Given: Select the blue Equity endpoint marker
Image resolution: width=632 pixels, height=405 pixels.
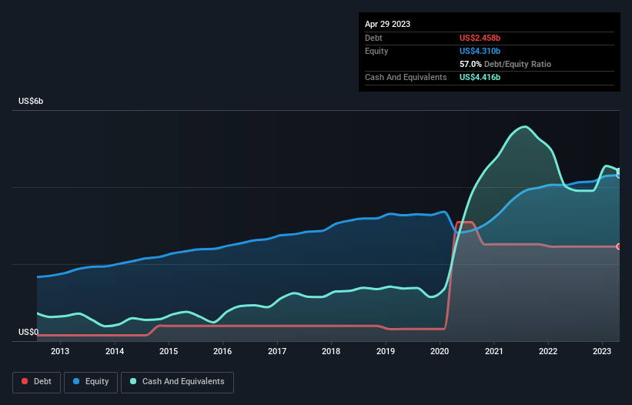Looking at the screenshot, I should tap(619, 176).
